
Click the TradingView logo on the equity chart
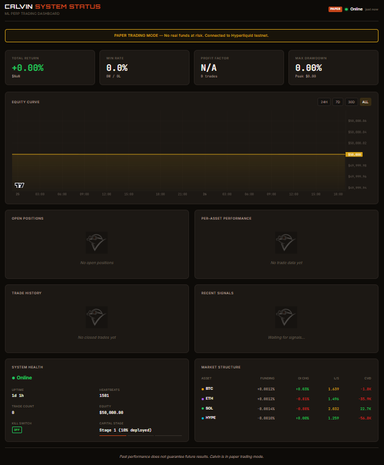[20, 186]
